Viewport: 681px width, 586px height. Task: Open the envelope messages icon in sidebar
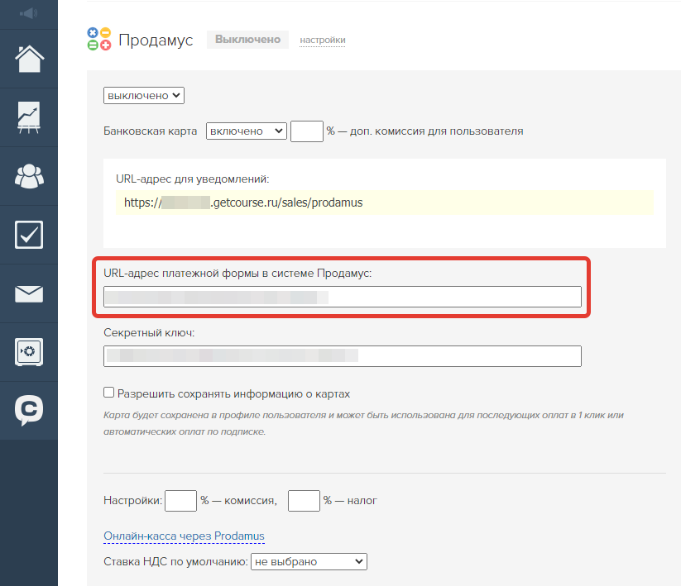pyautogui.click(x=29, y=293)
